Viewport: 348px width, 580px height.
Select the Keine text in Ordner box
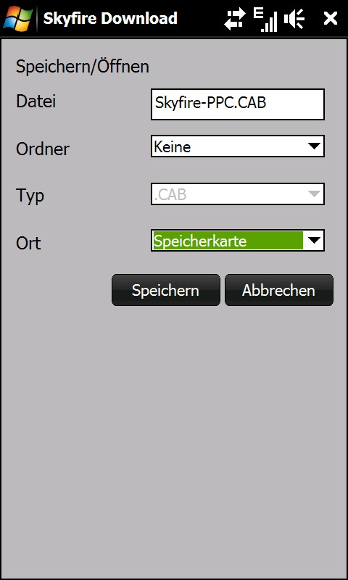[x=173, y=147]
